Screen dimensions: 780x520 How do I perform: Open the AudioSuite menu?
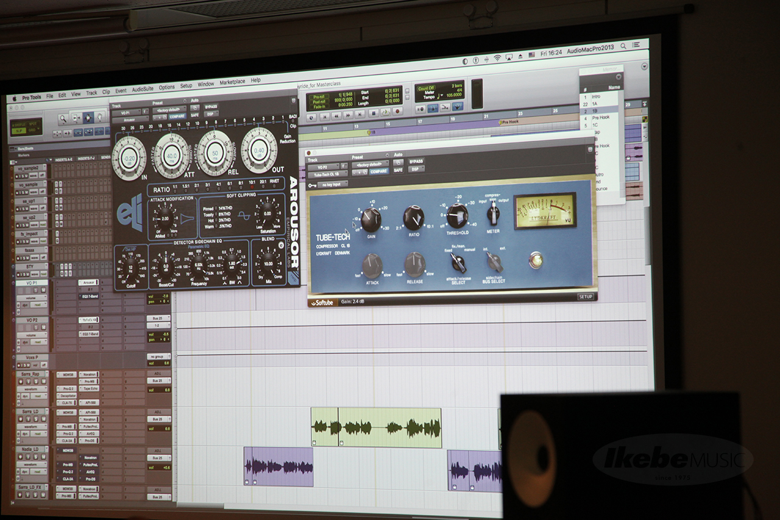coord(143,90)
